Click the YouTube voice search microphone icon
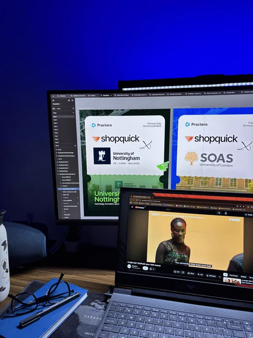The width and height of the screenshot is (253, 338). click(x=226, y=213)
